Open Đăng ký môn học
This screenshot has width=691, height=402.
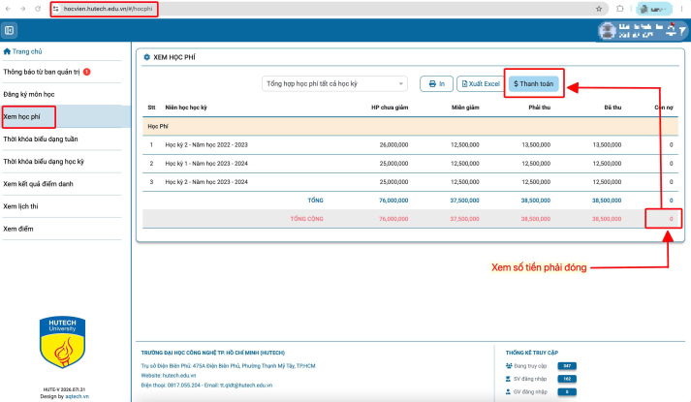[x=29, y=94]
